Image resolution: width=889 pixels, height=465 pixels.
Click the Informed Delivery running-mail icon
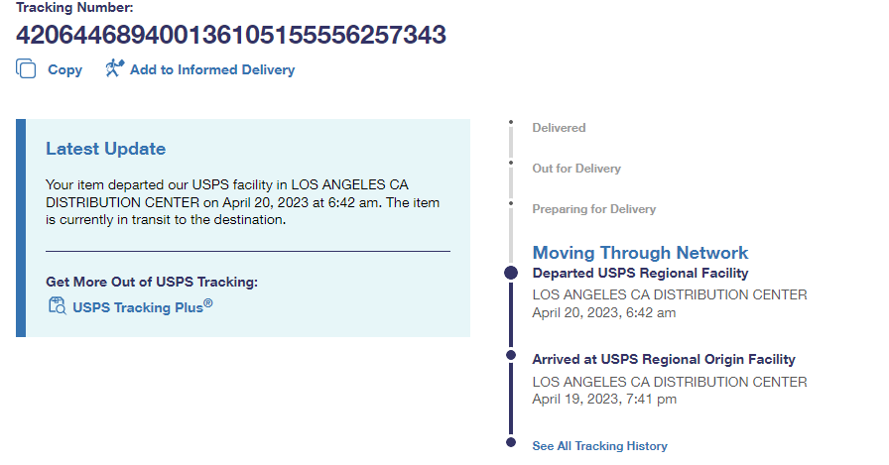115,68
